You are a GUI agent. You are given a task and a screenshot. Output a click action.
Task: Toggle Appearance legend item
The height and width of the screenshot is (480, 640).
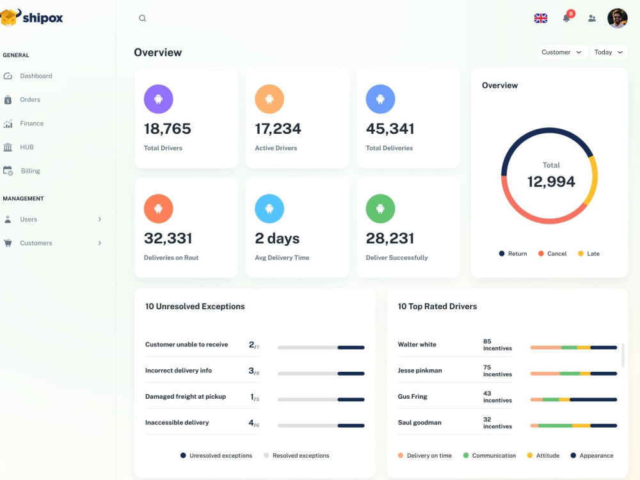click(x=592, y=456)
